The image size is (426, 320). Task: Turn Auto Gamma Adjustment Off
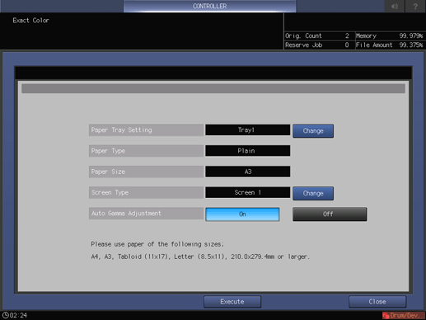330,214
